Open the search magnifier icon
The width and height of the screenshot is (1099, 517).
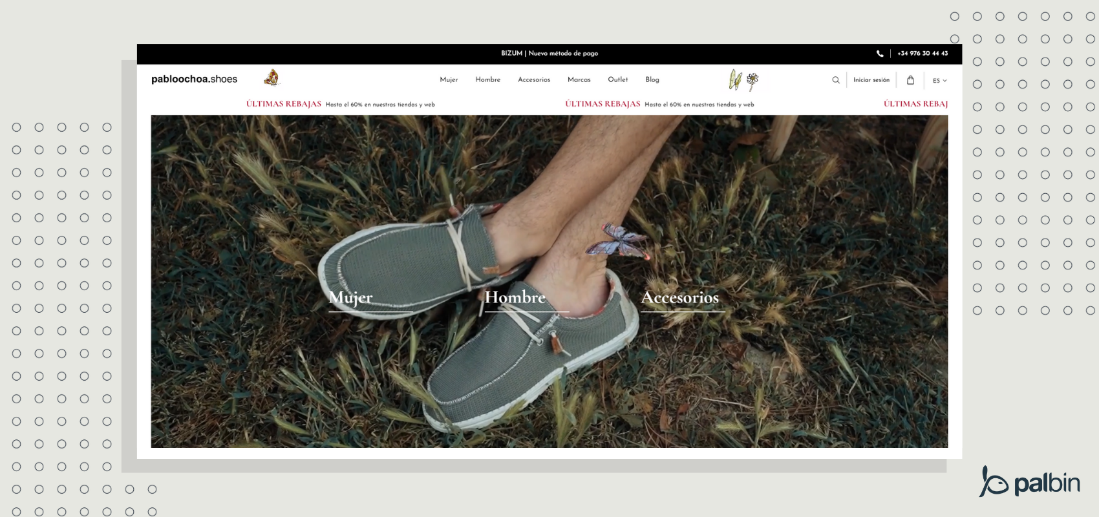tap(836, 80)
